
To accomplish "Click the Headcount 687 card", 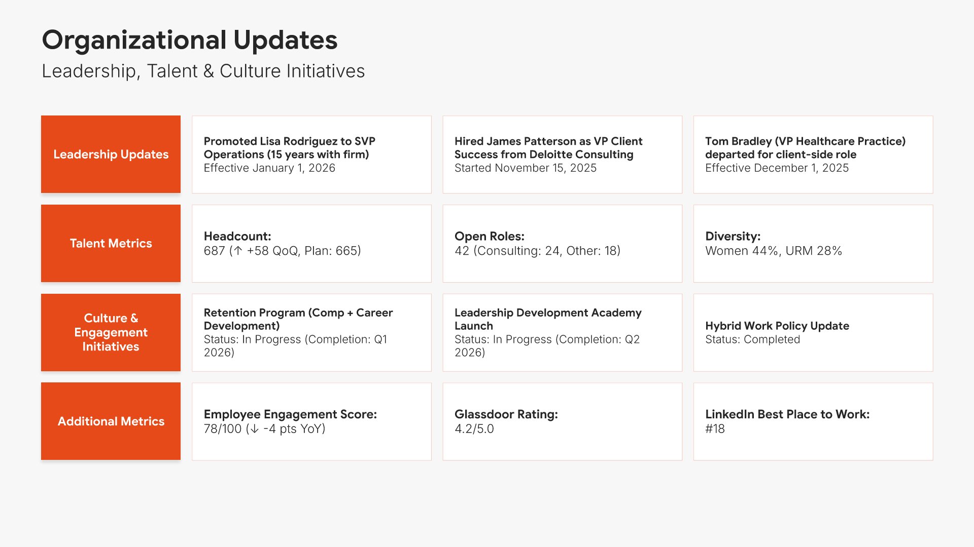I will coord(311,244).
